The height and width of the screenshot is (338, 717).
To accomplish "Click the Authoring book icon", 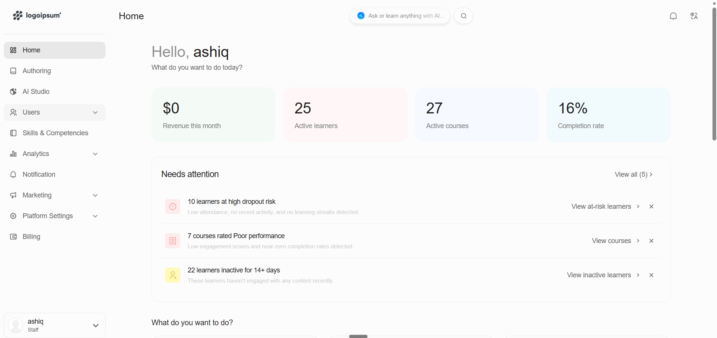I will click(13, 71).
